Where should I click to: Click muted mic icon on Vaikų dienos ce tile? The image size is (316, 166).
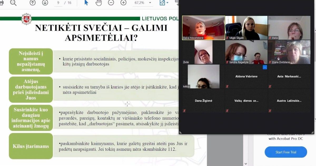tap(227, 111)
